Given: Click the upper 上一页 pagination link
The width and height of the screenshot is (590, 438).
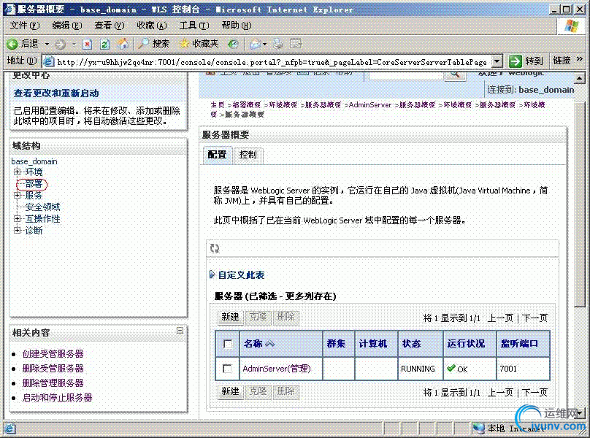Looking at the screenshot, I should tap(500, 318).
